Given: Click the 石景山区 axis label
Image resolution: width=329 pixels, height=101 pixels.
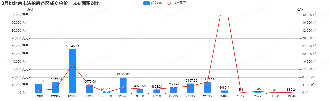Looking at the screenshot, I should coord(106,96).
